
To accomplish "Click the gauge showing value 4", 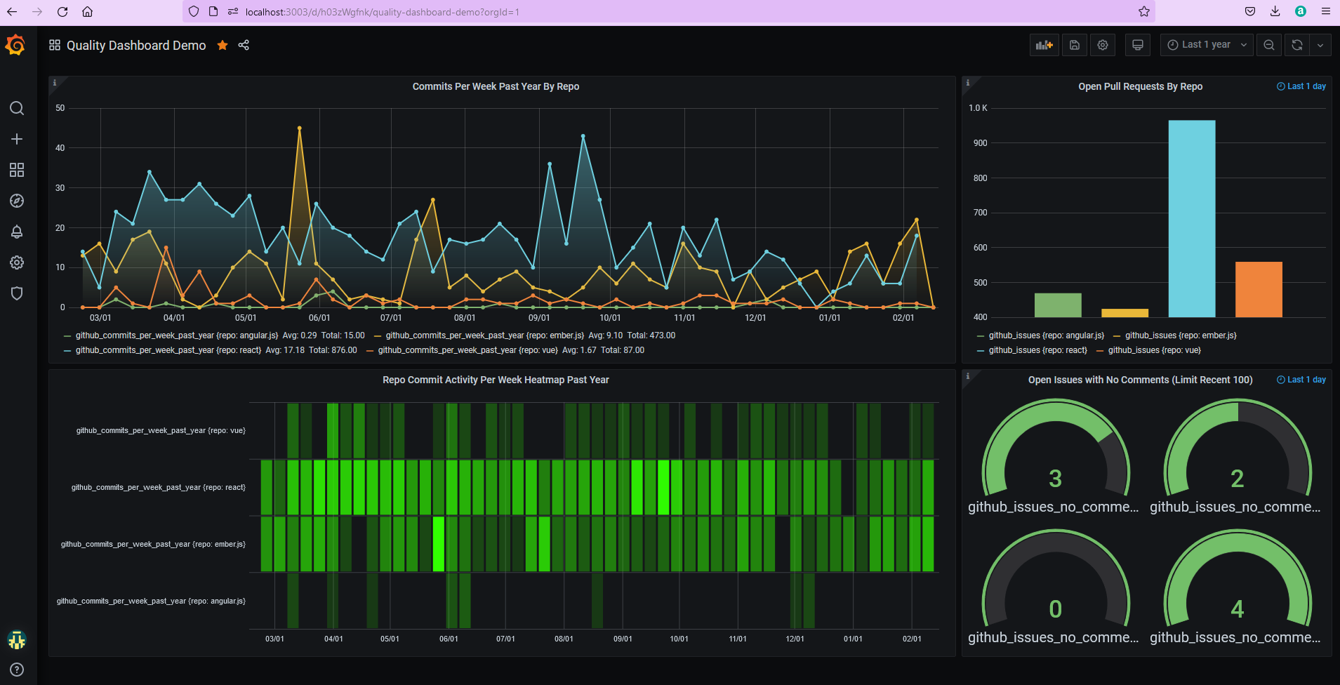I will point(1237,580).
